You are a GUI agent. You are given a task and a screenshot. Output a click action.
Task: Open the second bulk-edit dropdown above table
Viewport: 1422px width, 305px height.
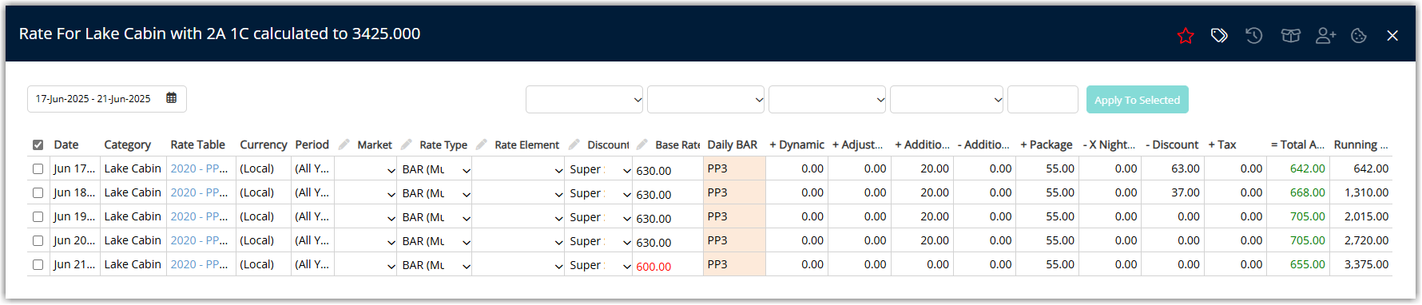[706, 100]
